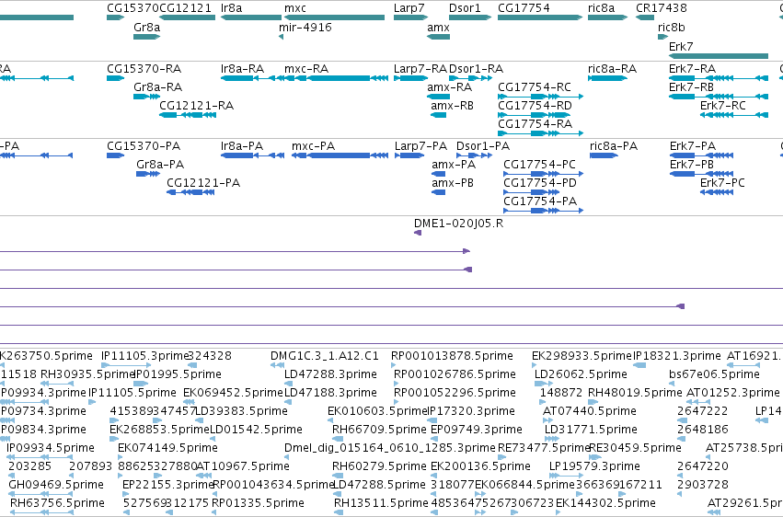The image size is (783, 517).
Task: Open the CG12121-PA protein label
Action: (x=203, y=183)
